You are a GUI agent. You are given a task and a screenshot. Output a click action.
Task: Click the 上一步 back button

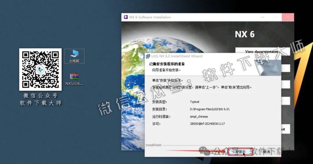[x=218, y=152]
